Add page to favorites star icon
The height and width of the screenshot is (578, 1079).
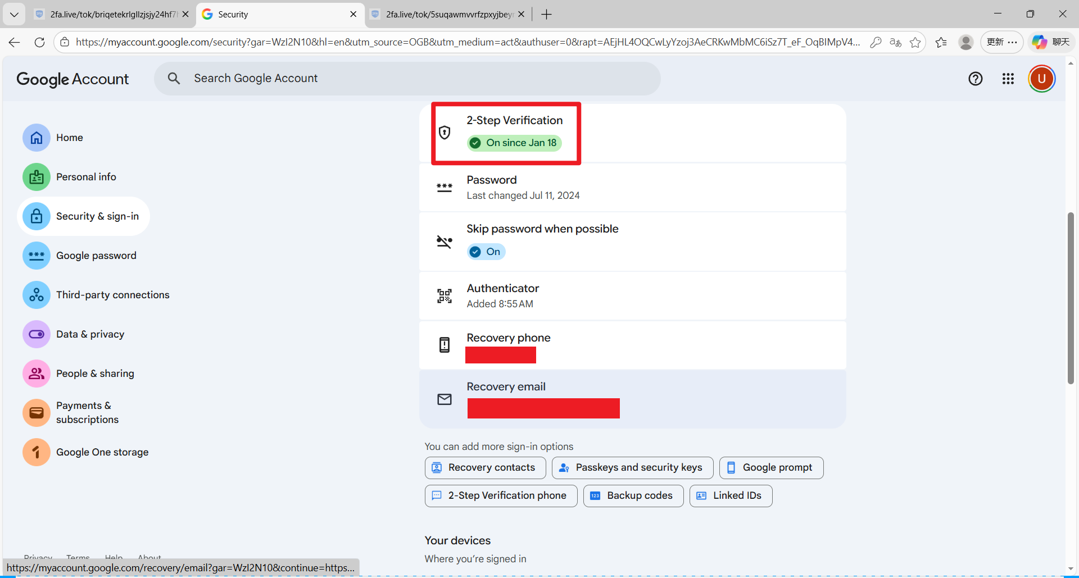(x=915, y=42)
